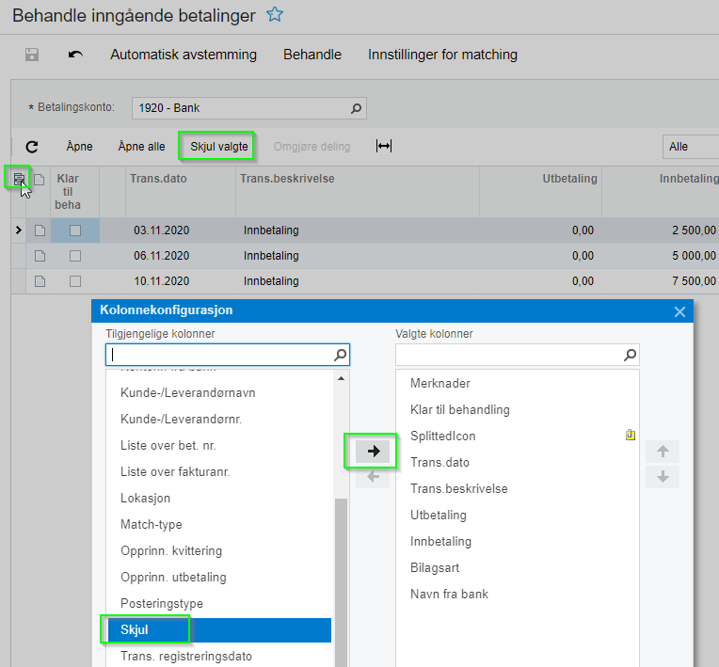This screenshot has width=719, height=667.
Task: Click search icon in Tilgjengelige kolonner
Action: [x=341, y=355]
